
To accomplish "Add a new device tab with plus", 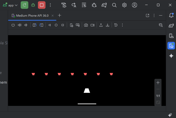I will (x=59, y=15).
